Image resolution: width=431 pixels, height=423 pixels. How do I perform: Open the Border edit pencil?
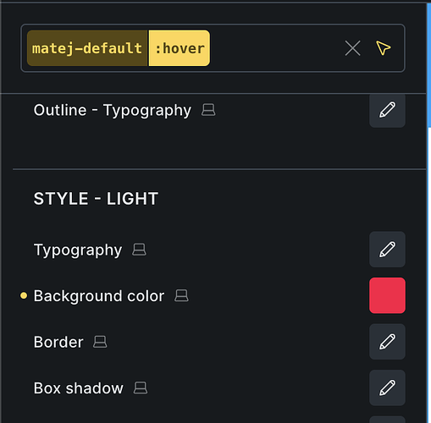click(x=387, y=342)
